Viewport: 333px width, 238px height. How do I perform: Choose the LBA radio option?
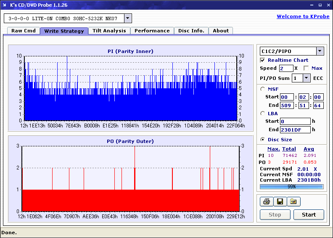263,113
